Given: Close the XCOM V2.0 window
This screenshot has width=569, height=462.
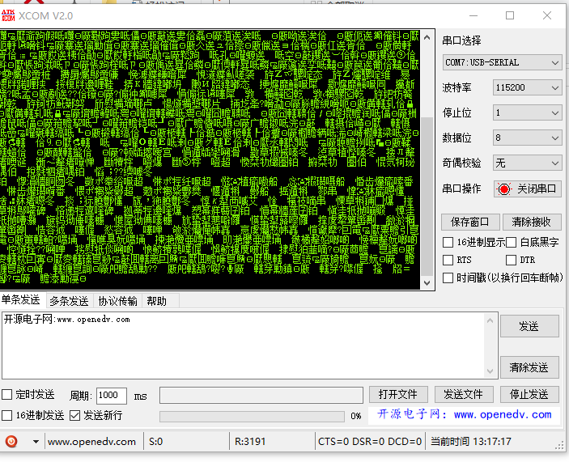Looking at the screenshot, I should coord(547,15).
